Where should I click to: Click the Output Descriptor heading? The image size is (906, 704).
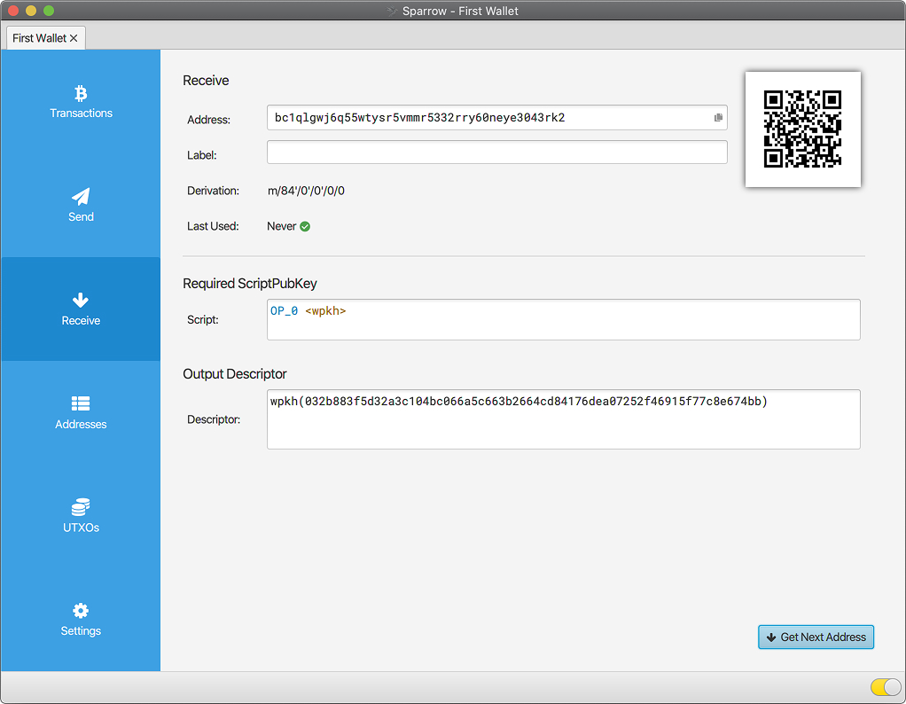click(235, 374)
